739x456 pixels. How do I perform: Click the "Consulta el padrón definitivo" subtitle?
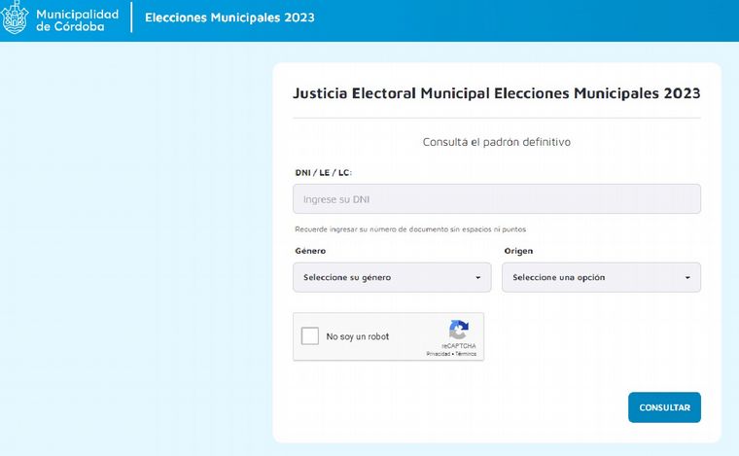click(496, 142)
